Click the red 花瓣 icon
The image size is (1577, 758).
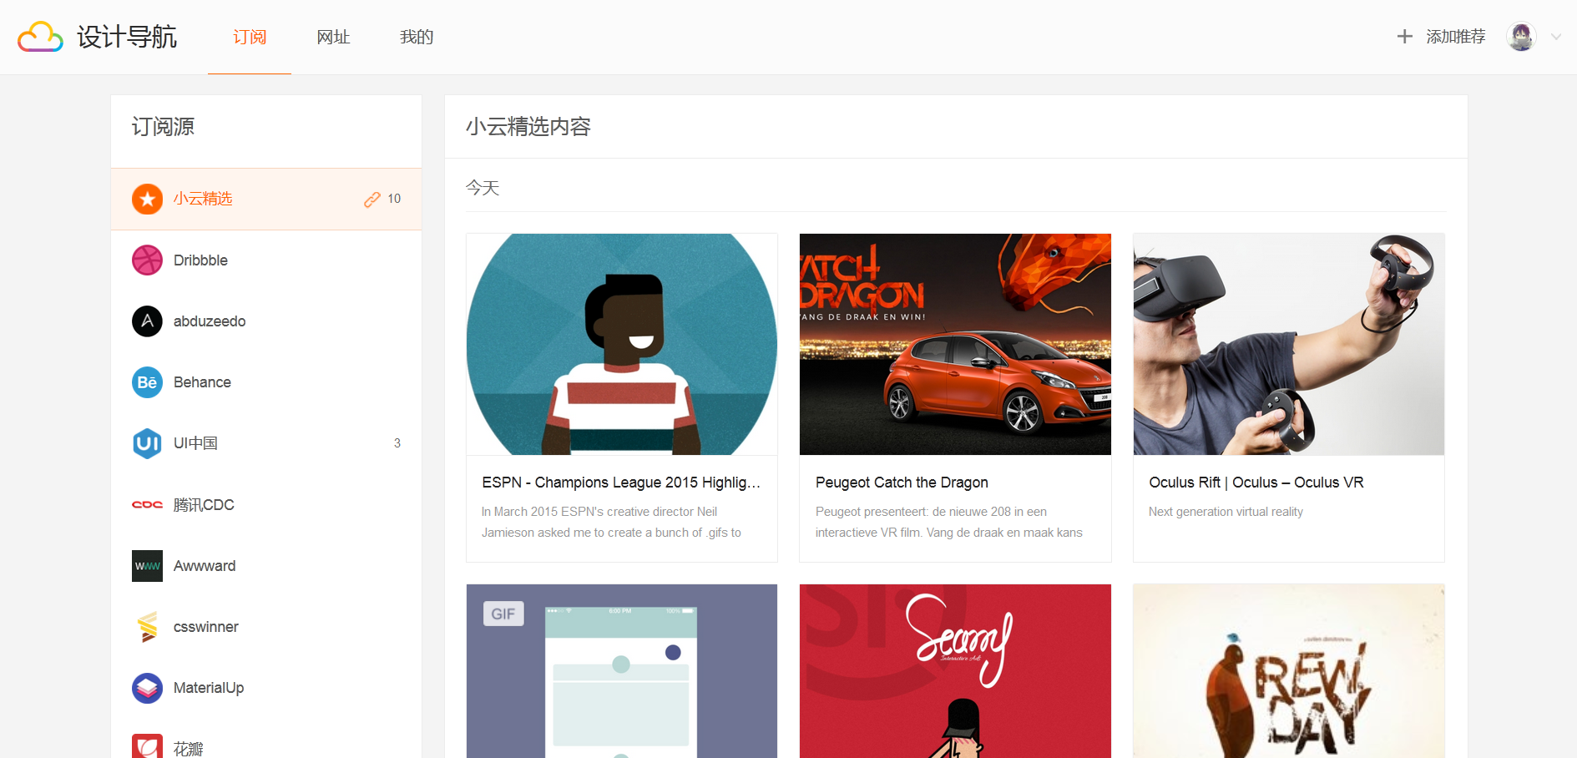click(148, 746)
